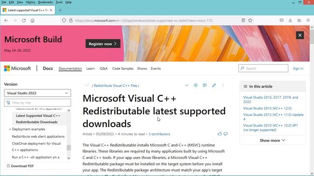Bookmark this page with the star icon

[x=250, y=21]
